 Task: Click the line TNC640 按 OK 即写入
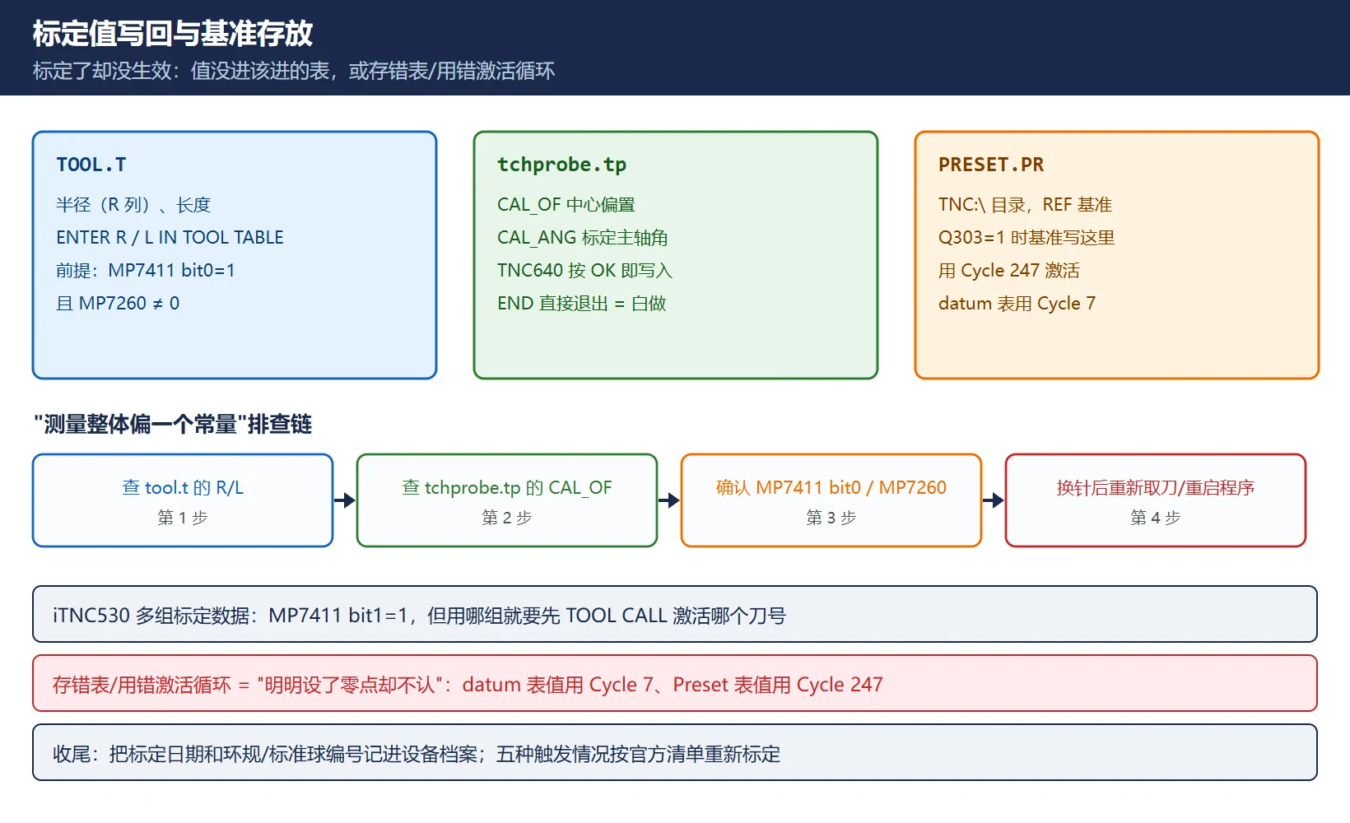point(585,271)
